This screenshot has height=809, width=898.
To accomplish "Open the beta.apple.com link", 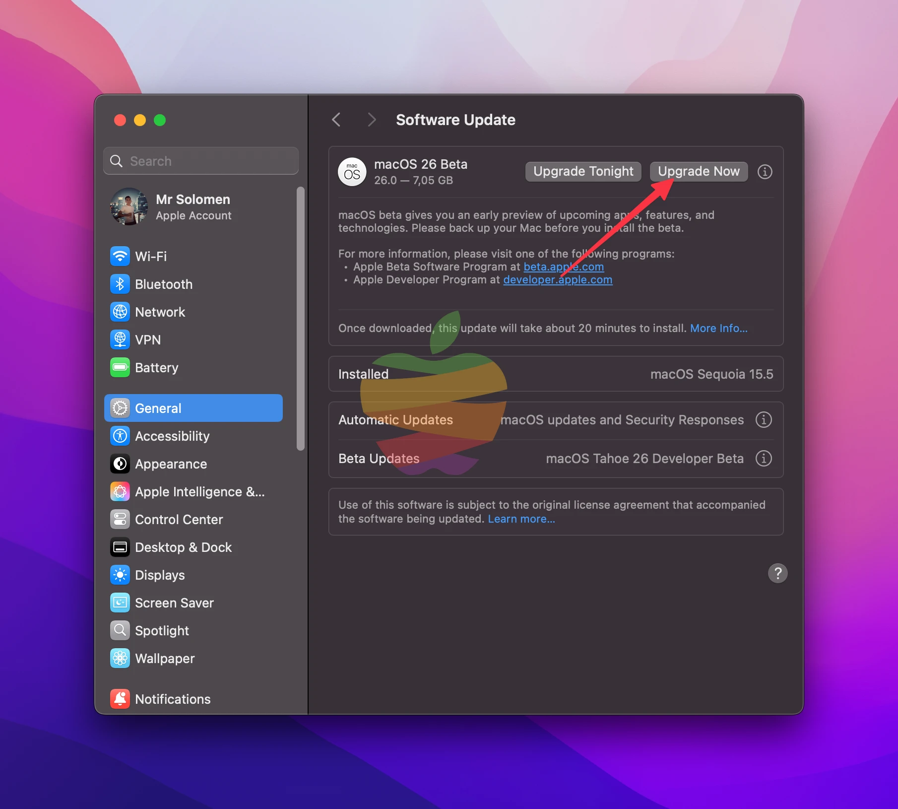I will click(564, 267).
